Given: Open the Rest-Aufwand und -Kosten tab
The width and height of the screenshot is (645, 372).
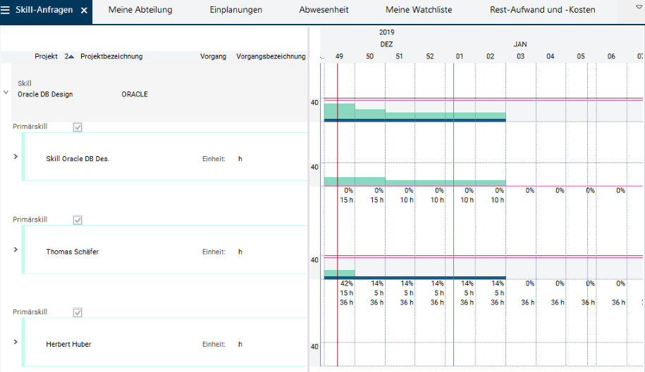Looking at the screenshot, I should pos(542,10).
